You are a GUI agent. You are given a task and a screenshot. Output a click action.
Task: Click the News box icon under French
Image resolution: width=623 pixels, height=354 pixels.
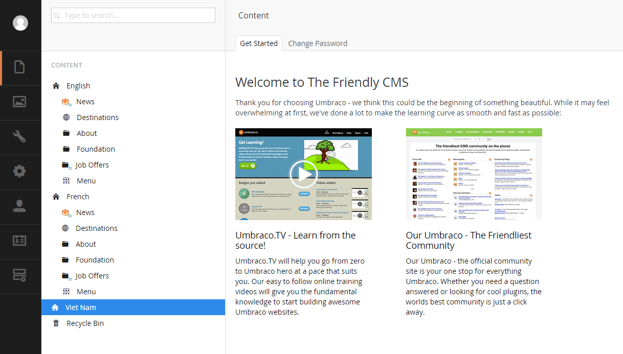coord(66,213)
